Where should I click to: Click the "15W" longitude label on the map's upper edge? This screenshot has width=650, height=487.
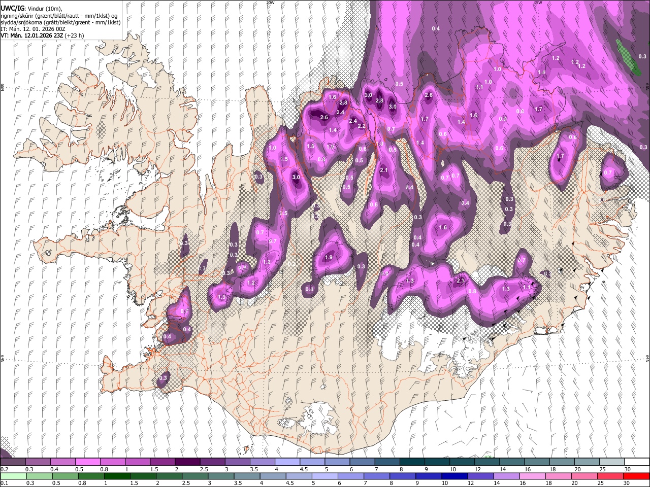tap(538, 3)
